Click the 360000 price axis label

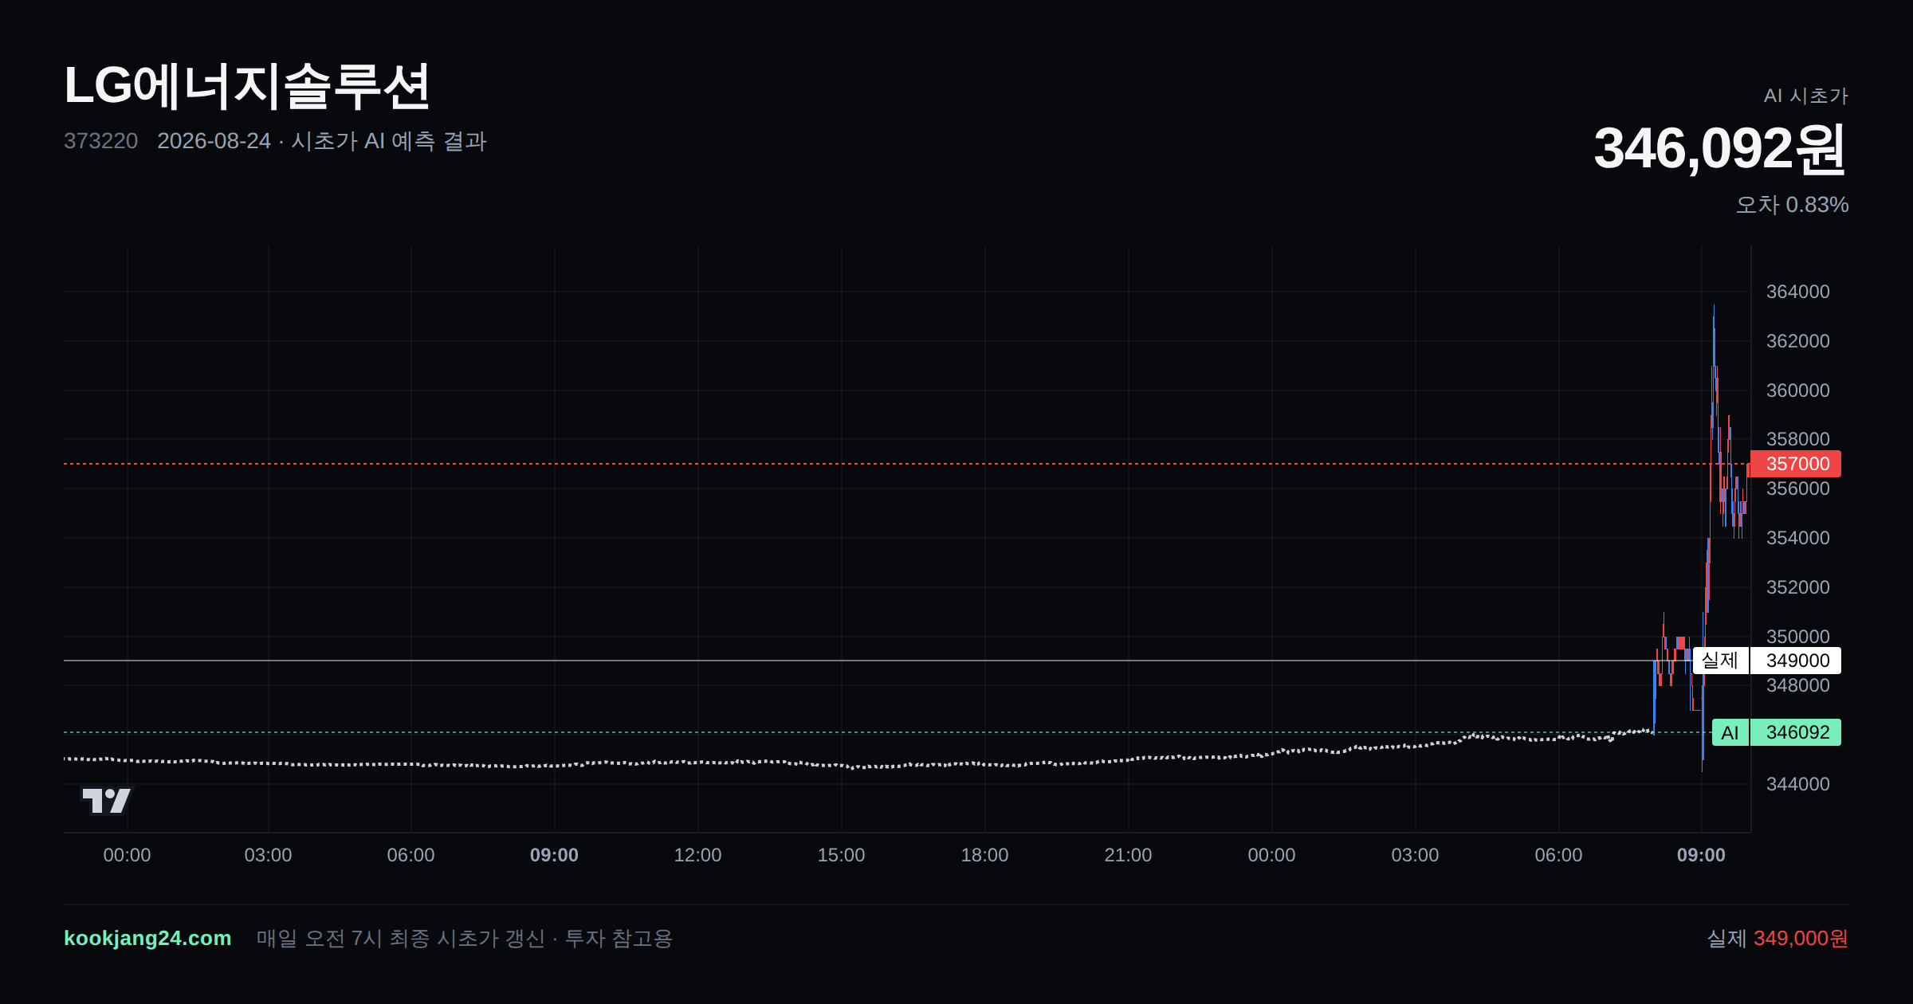click(1797, 390)
